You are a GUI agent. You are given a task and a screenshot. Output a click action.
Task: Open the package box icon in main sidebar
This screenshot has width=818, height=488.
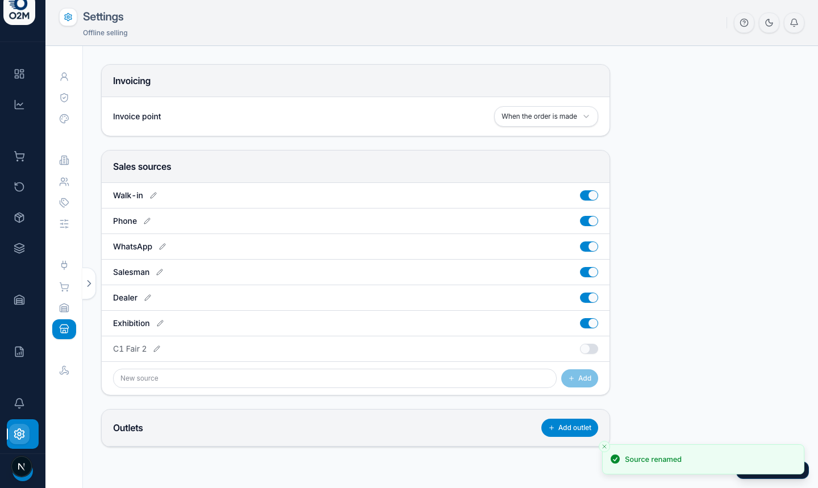pos(19,218)
